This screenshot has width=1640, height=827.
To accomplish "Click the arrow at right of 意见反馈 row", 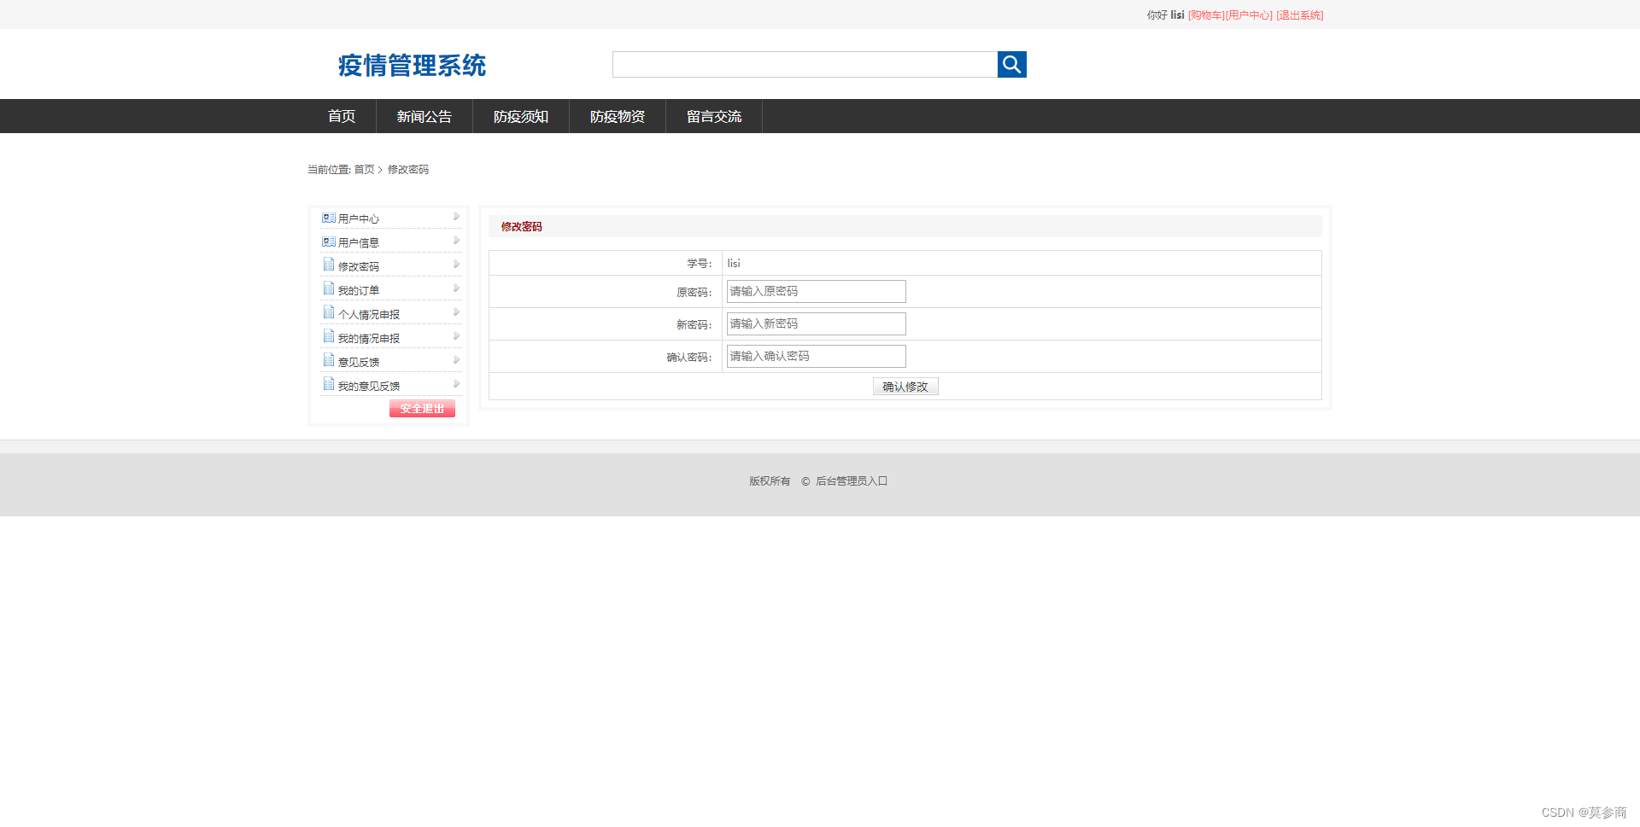I will (x=456, y=360).
